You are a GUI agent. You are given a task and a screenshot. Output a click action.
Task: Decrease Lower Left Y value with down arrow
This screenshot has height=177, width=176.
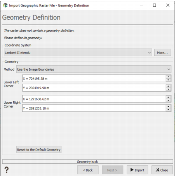point(168,89)
